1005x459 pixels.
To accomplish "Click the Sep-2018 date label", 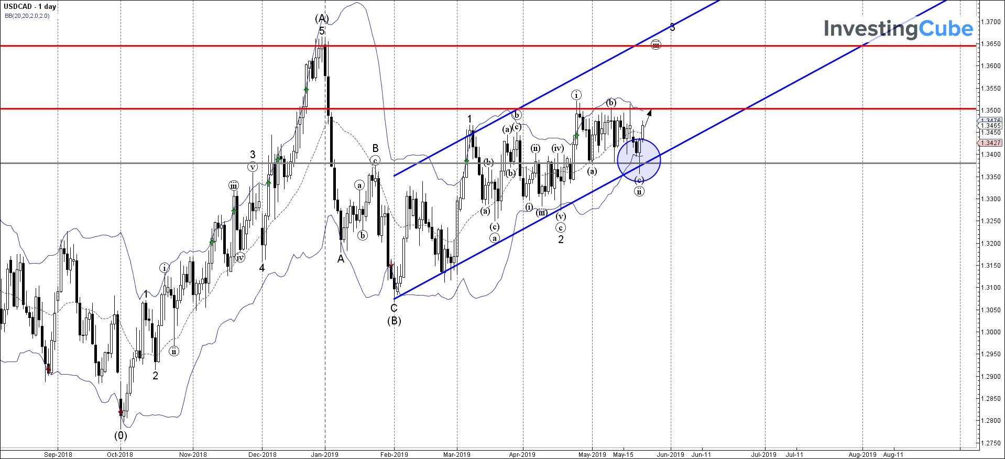I will coord(58,454).
